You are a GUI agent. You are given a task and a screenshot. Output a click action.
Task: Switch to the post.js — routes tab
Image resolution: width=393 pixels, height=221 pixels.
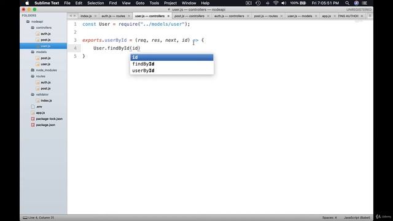click(266, 16)
